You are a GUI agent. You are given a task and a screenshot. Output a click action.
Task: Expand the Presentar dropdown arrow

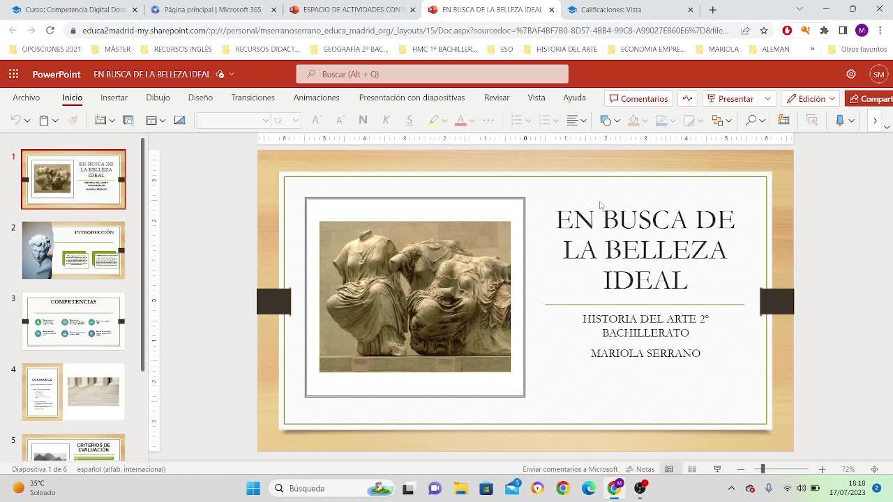click(767, 98)
